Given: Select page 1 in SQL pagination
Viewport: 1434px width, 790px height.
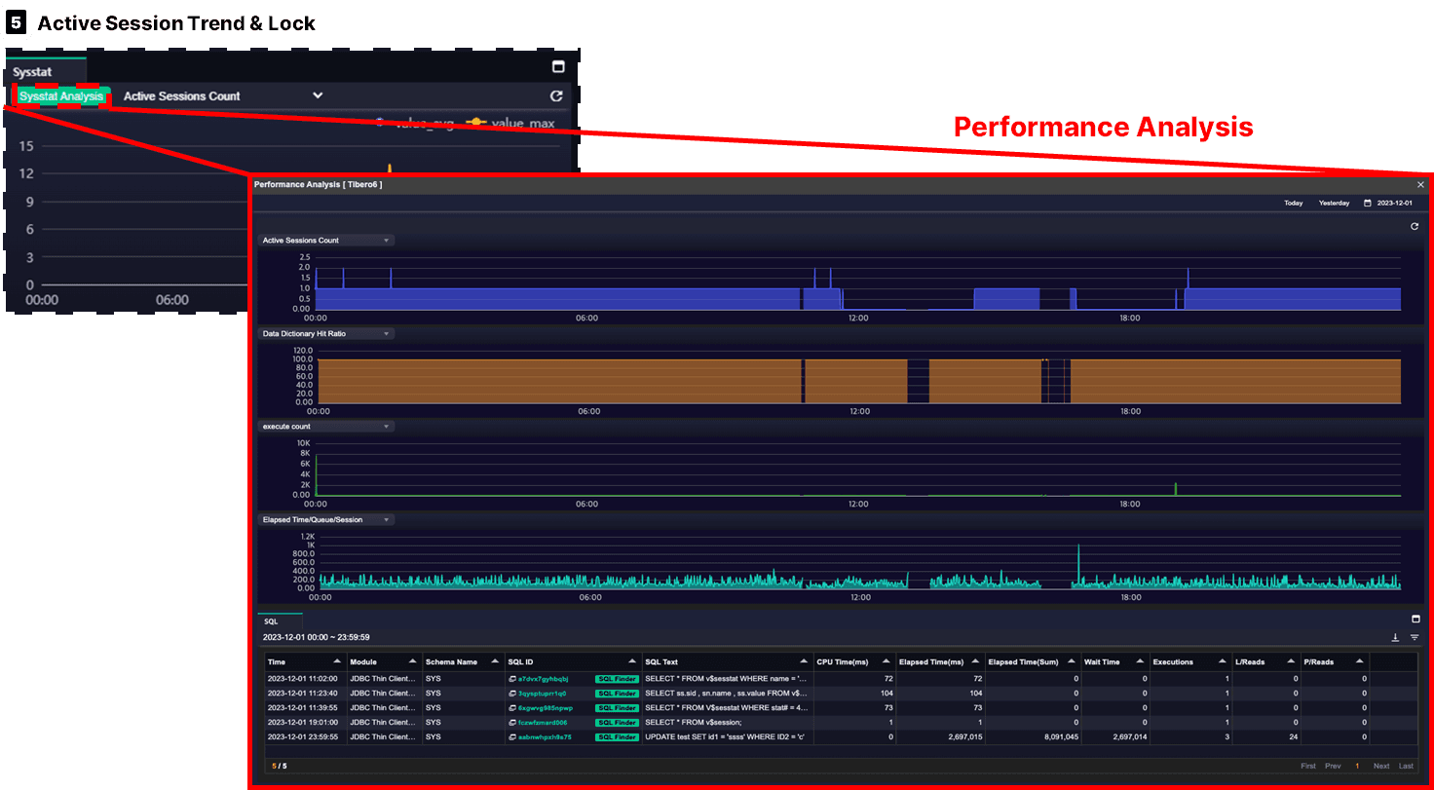Looking at the screenshot, I should [x=1357, y=767].
